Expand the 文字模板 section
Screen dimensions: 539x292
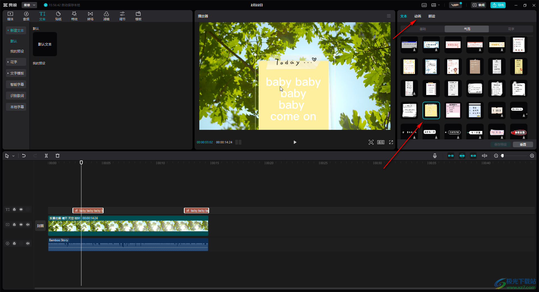(x=16, y=73)
